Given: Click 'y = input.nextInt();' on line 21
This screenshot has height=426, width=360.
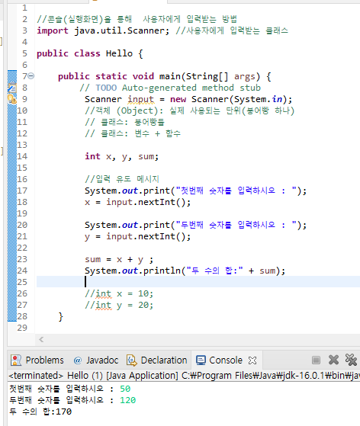Looking at the screenshot, I should tap(137, 237).
